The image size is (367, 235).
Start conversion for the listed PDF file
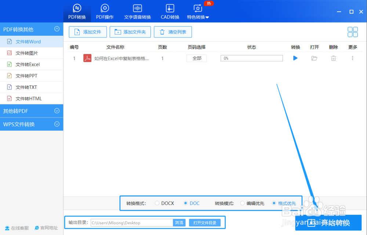(x=295, y=58)
